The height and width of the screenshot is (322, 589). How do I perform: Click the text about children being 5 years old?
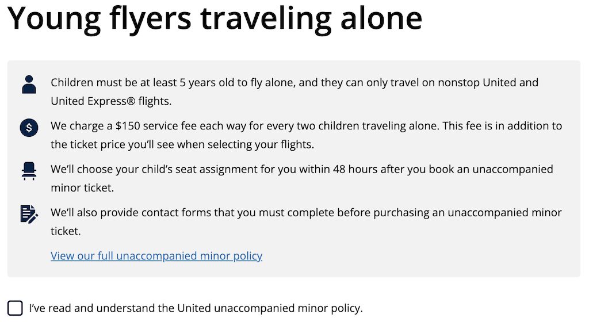click(x=294, y=91)
